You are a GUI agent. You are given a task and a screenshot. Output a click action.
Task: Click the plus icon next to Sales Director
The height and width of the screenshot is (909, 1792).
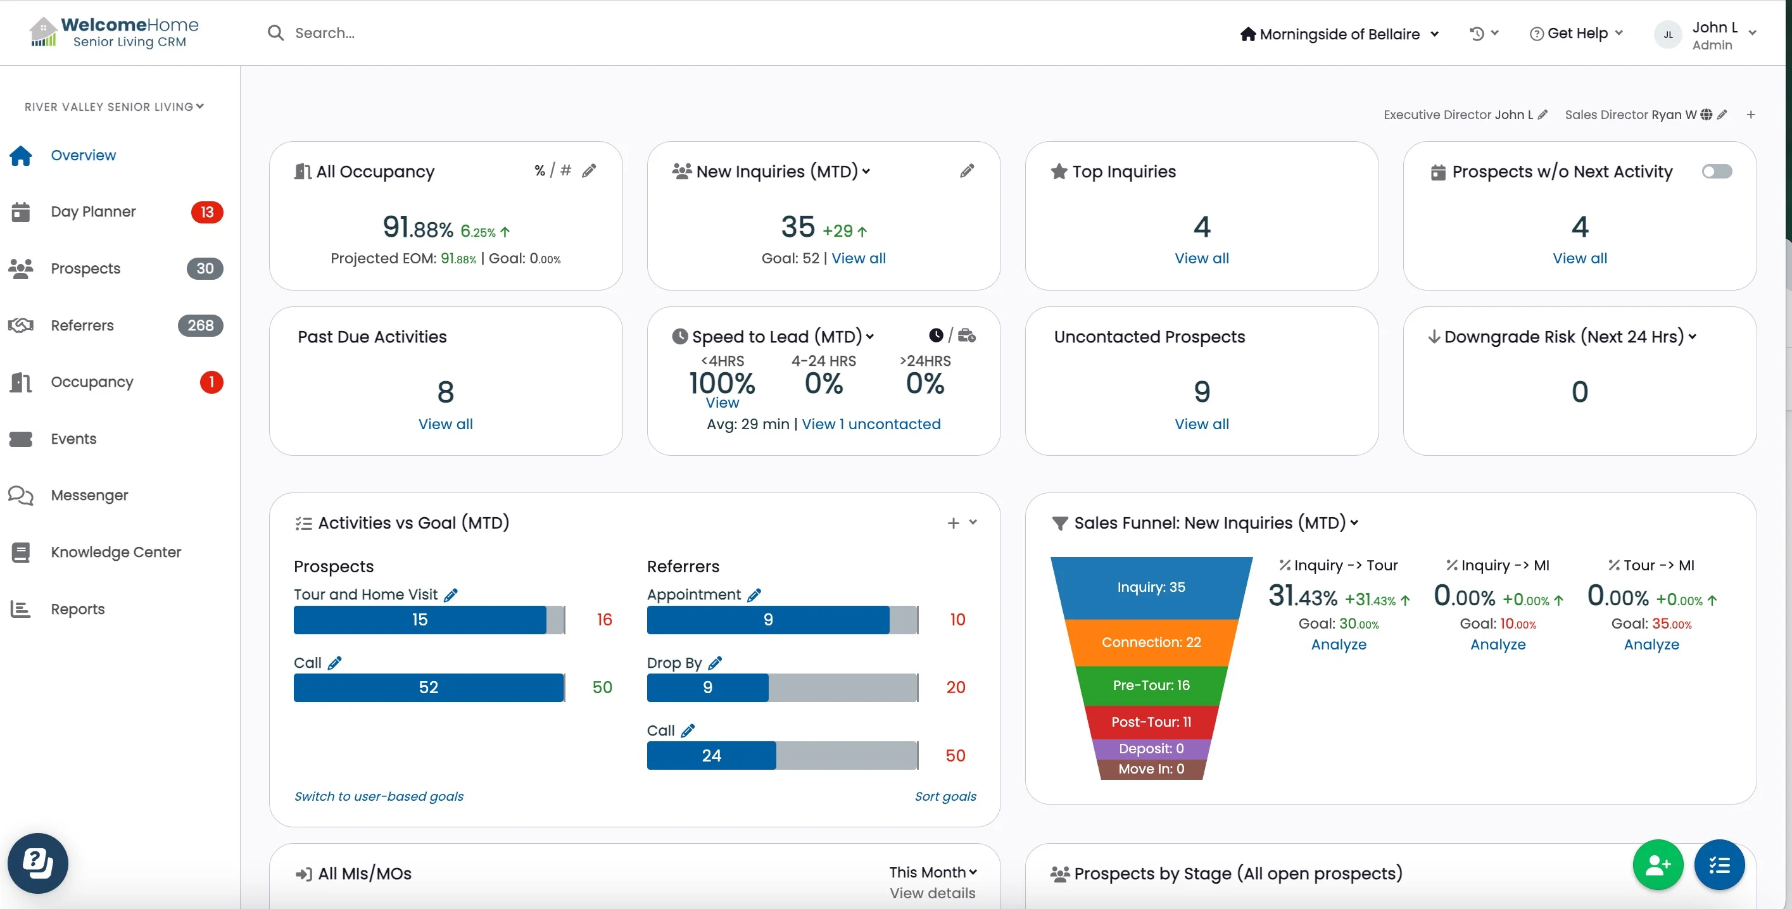(x=1750, y=115)
